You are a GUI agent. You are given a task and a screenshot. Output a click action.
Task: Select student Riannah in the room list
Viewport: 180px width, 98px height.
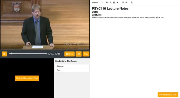[72, 66]
